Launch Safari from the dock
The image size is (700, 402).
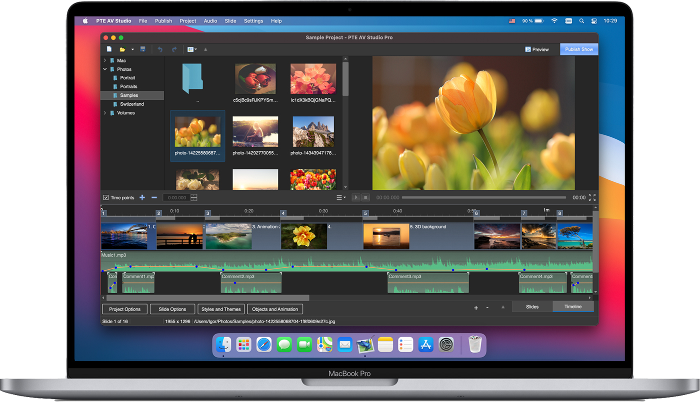click(264, 345)
